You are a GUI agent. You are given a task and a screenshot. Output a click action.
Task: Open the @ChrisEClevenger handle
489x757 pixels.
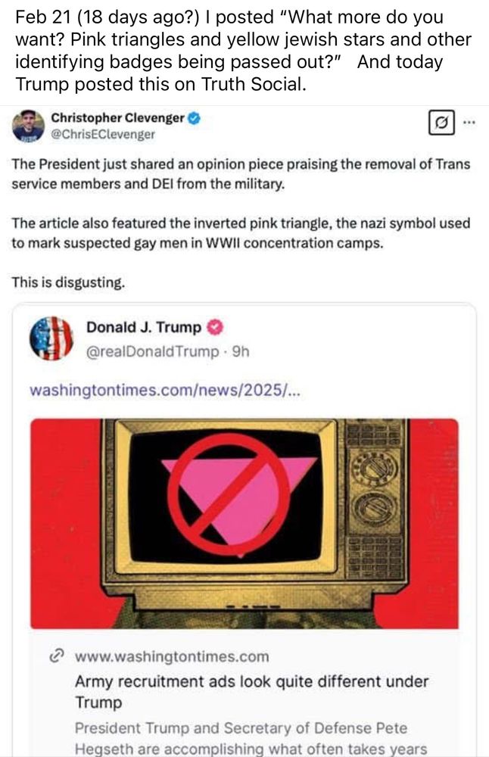click(103, 135)
